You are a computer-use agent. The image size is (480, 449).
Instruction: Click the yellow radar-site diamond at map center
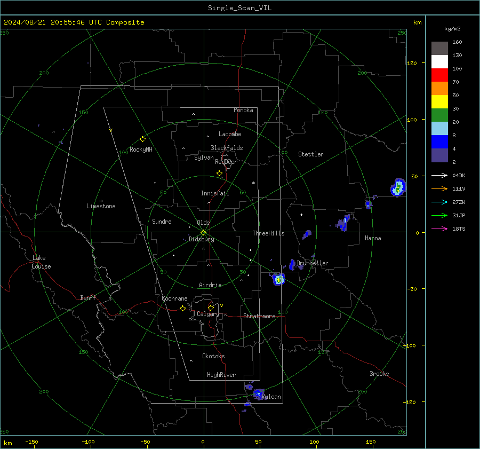point(203,233)
